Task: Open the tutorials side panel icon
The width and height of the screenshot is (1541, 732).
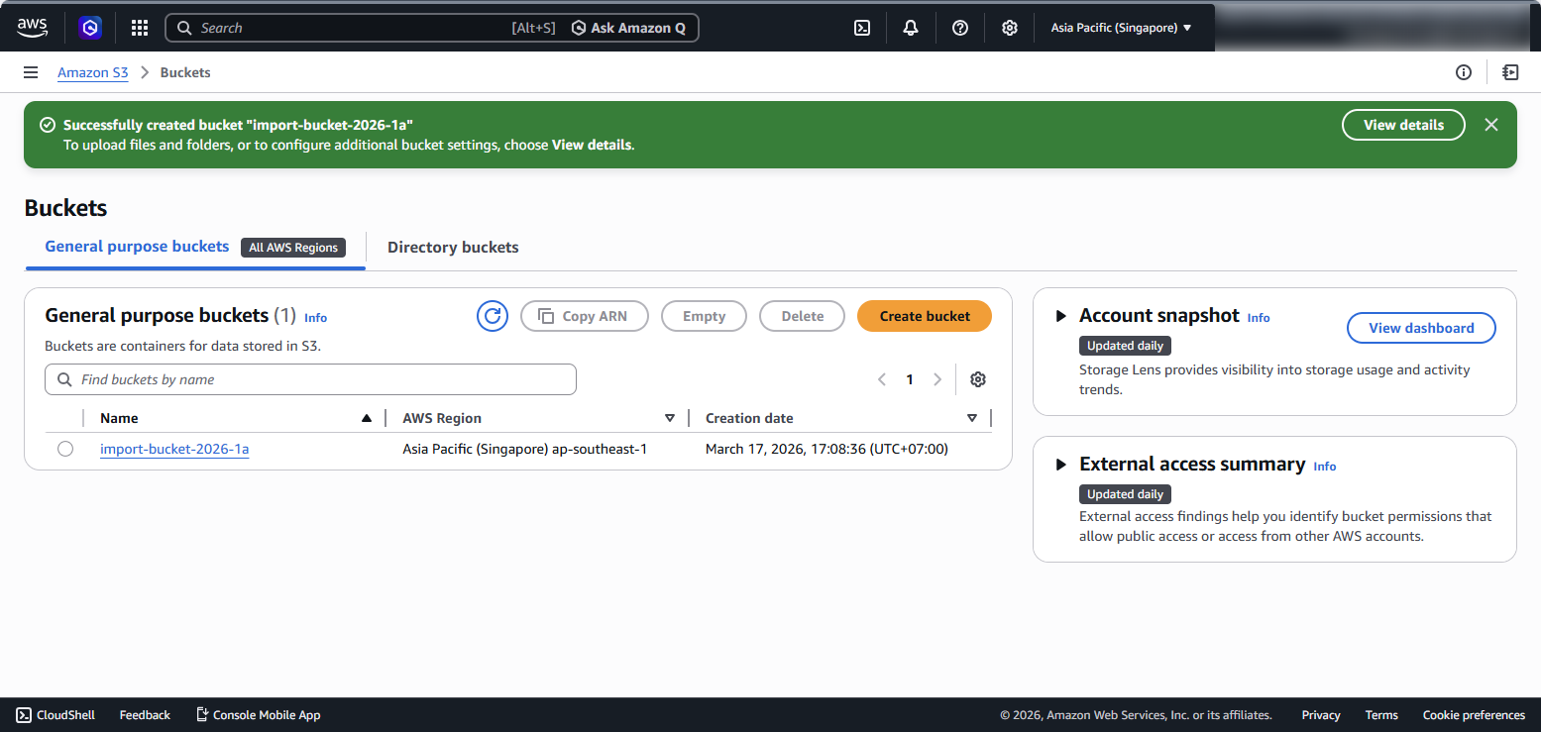Action: click(1510, 72)
